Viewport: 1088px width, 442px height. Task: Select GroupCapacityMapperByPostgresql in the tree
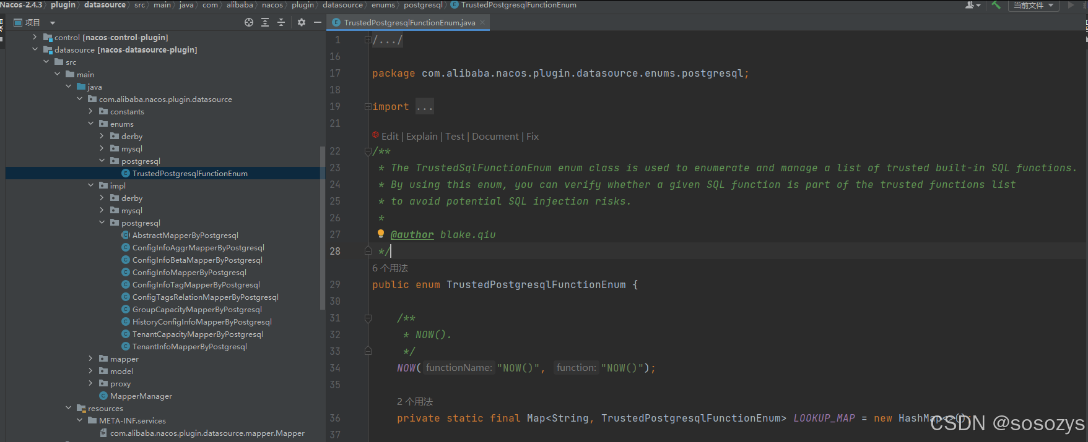[197, 309]
